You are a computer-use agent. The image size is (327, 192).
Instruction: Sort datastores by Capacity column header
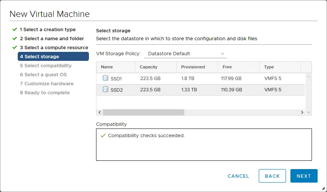[x=148, y=67]
